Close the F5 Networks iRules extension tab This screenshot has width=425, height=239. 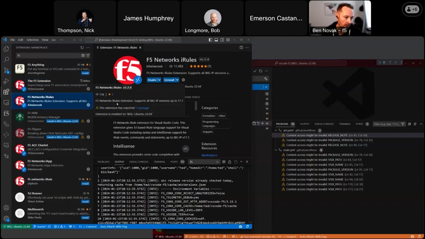coord(140,47)
